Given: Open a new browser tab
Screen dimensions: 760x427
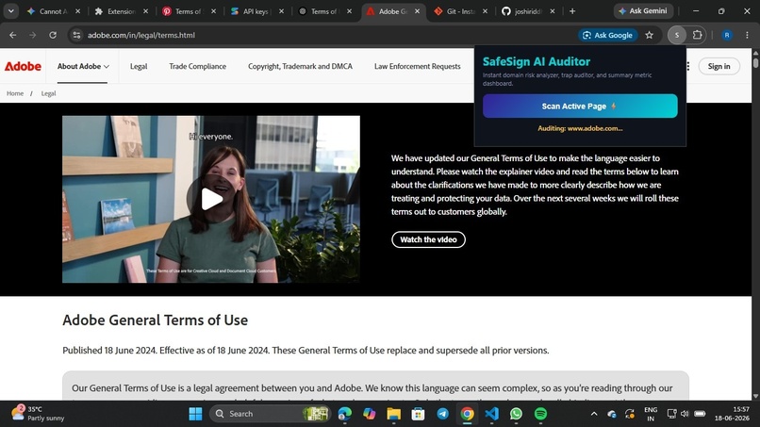Looking at the screenshot, I should 572,11.
